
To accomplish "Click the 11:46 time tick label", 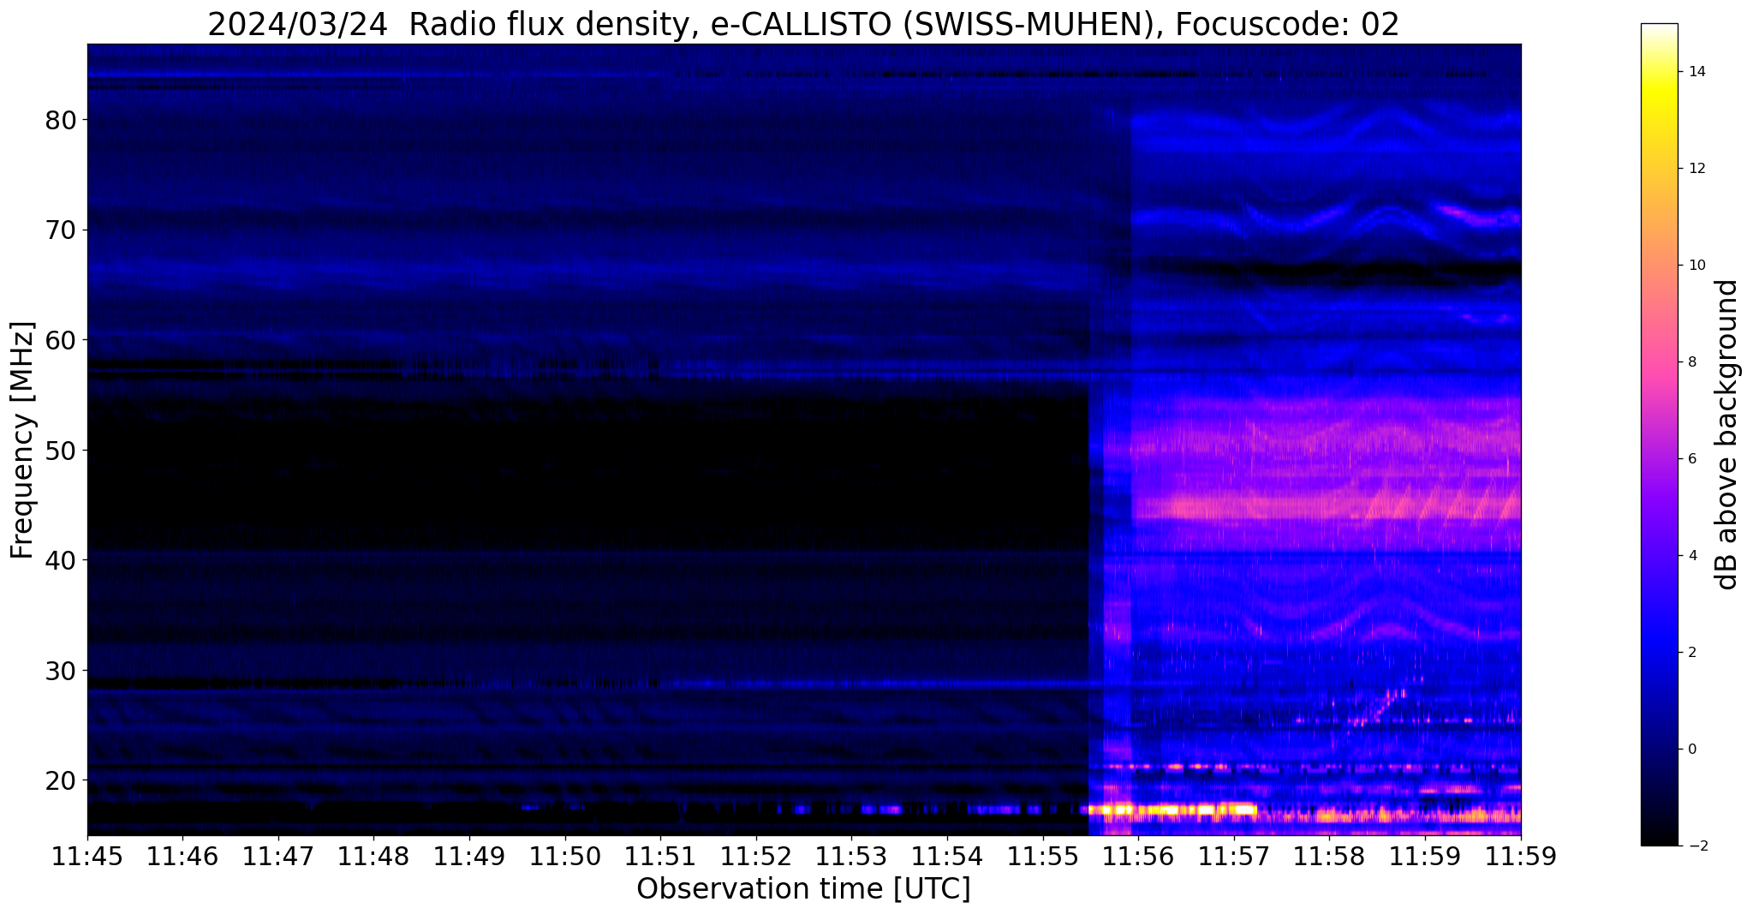I will coord(182,857).
